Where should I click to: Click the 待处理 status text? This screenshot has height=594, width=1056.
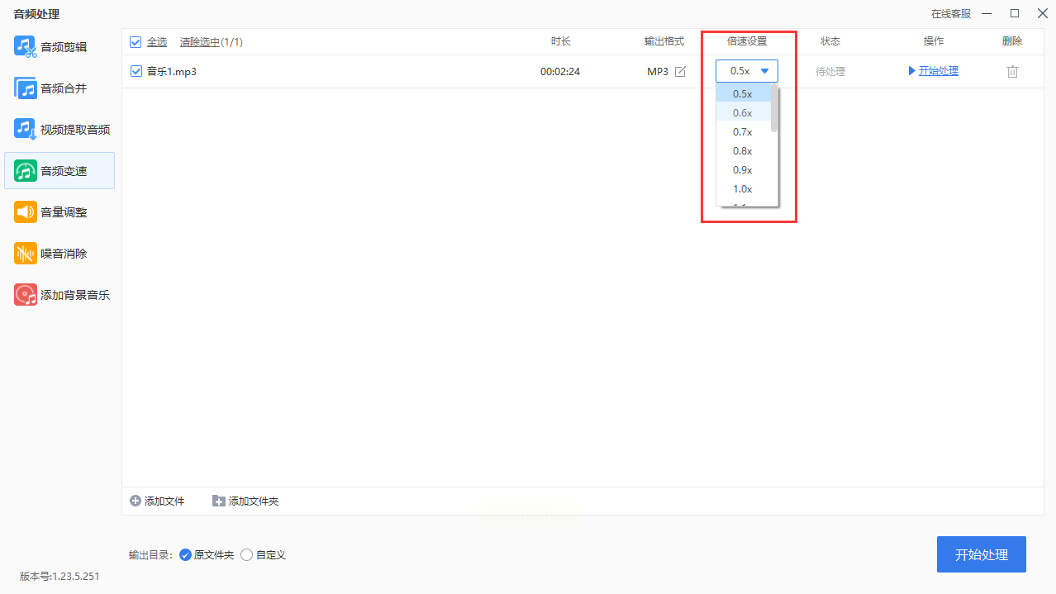(x=830, y=72)
